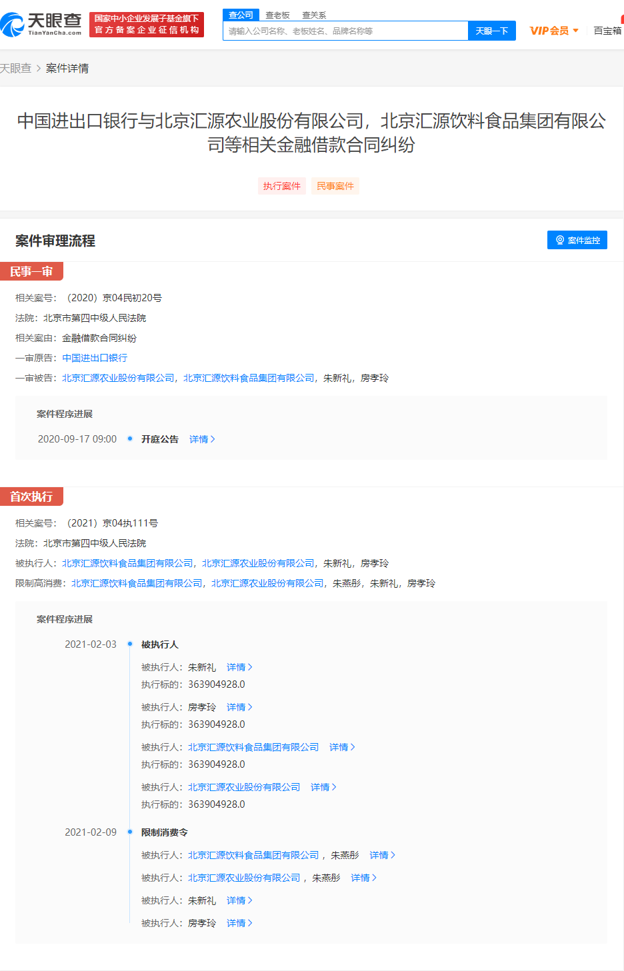Open 被执行人 北京汇源饮料食品集团有限公司 header link
The height and width of the screenshot is (971, 624).
[x=127, y=563]
